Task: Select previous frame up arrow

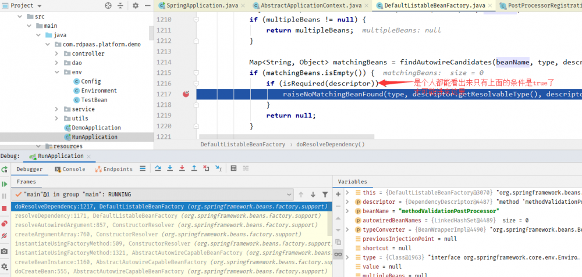Action: [x=301, y=195]
